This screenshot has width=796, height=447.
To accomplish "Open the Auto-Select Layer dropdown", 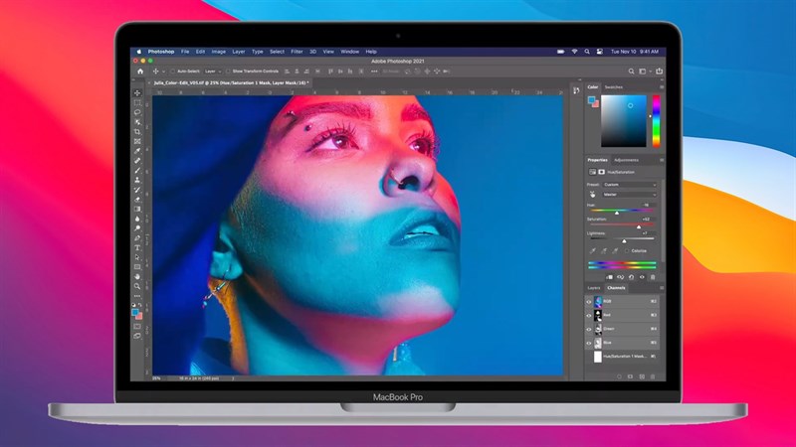I will (x=212, y=72).
